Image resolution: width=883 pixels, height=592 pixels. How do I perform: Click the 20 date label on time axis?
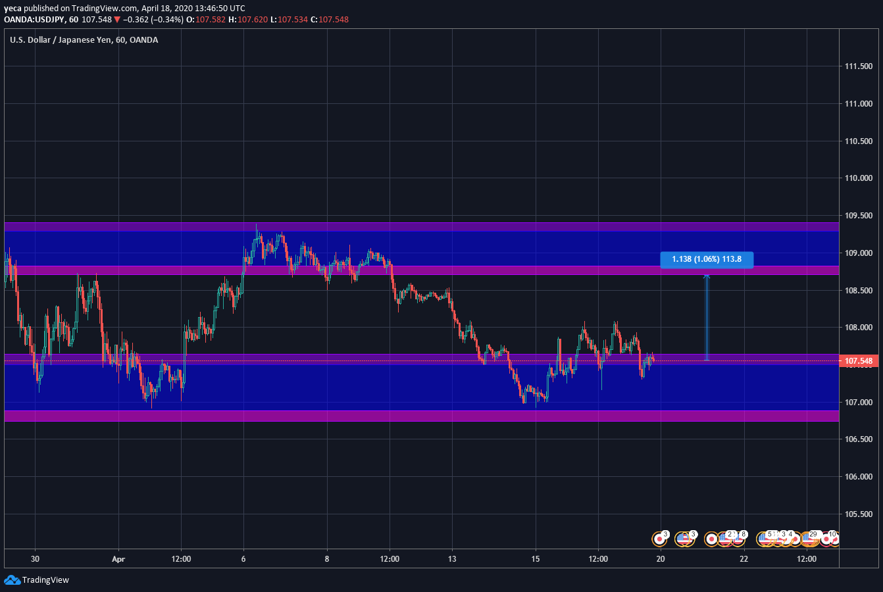click(x=661, y=559)
